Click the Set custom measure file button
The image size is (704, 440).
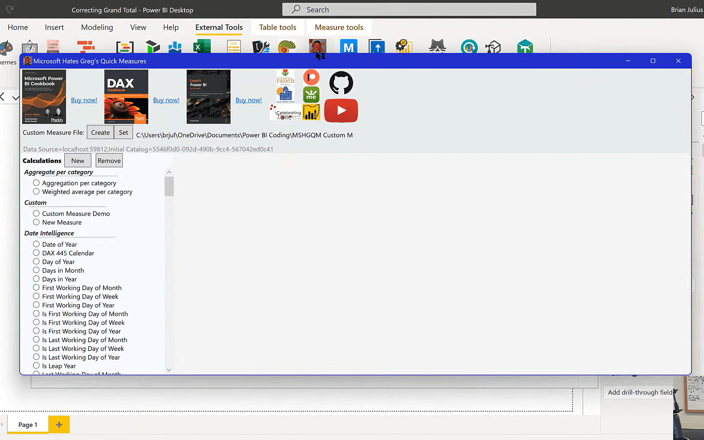pos(123,132)
